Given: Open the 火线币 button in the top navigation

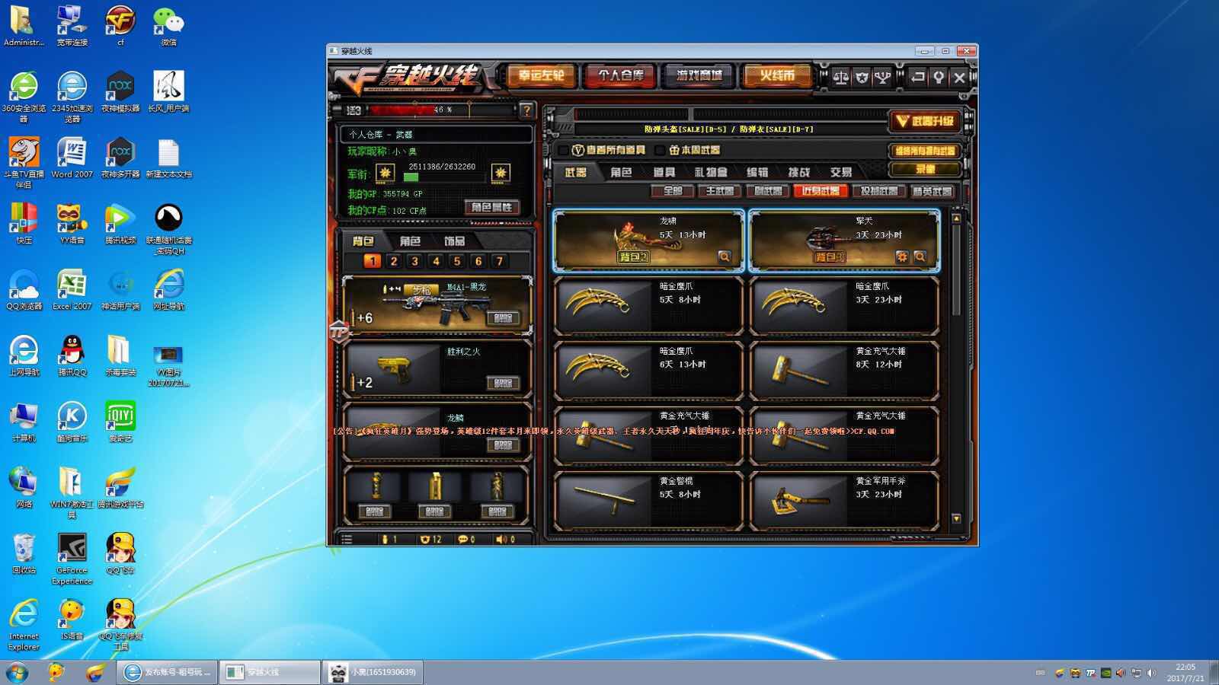Looking at the screenshot, I should [777, 75].
